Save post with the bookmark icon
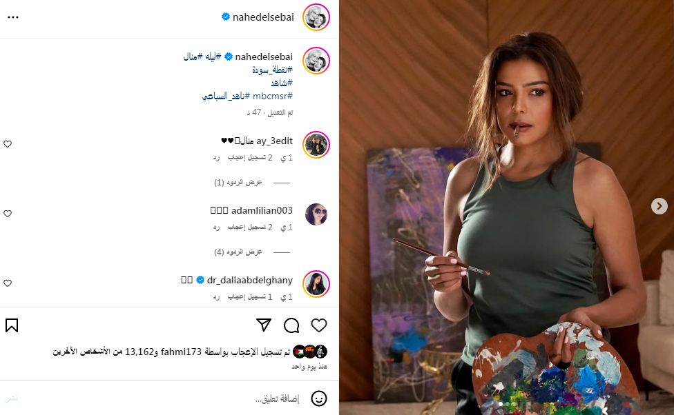Screen dimensions: 674x415 coord(12,325)
